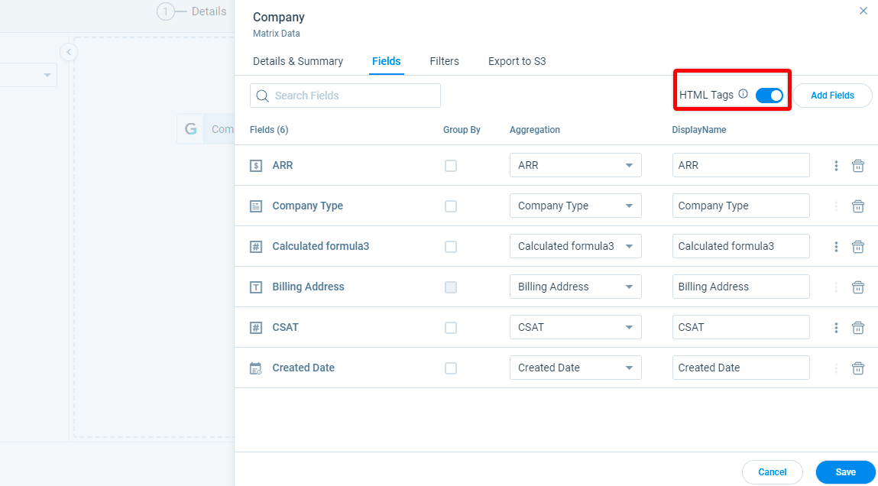
Task: Click the Add Fields button
Action: click(832, 95)
